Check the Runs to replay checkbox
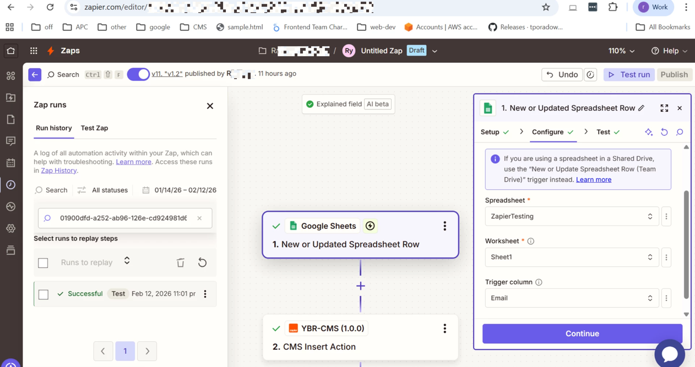The height and width of the screenshot is (367, 695). point(43,263)
